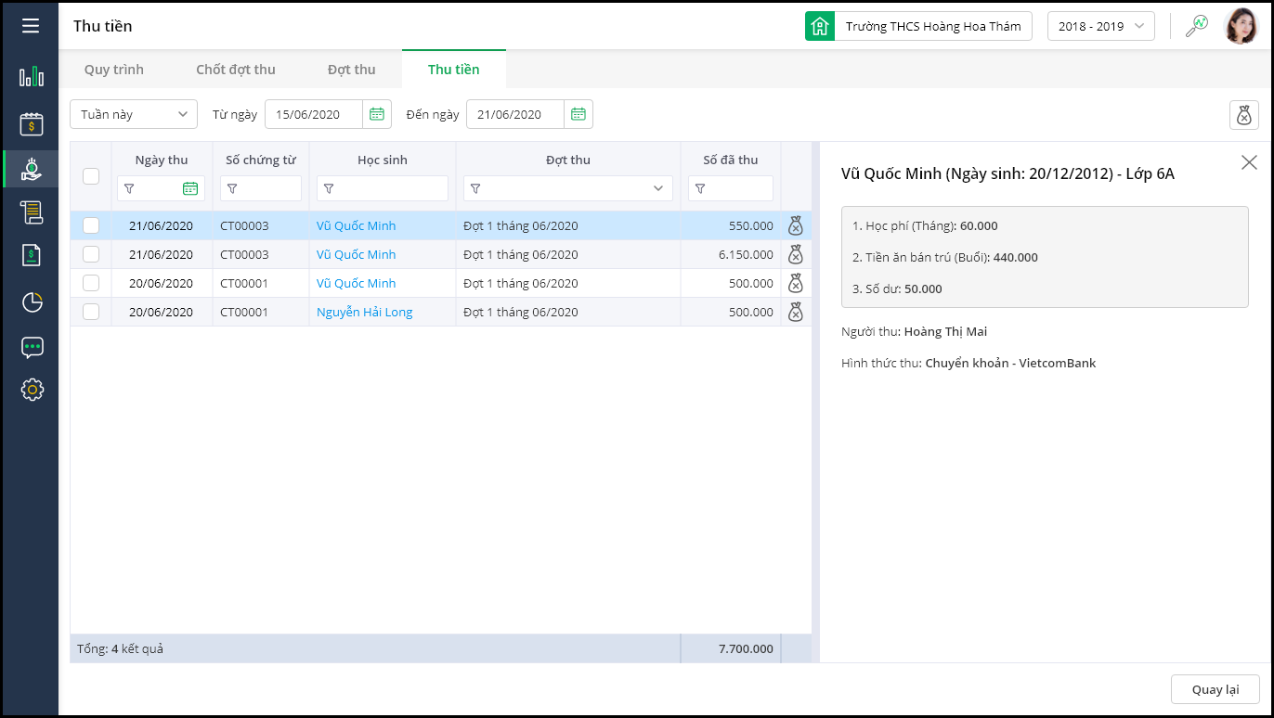The height and width of the screenshot is (718, 1274).
Task: Go to the Quy trình tab
Action: [114, 70]
